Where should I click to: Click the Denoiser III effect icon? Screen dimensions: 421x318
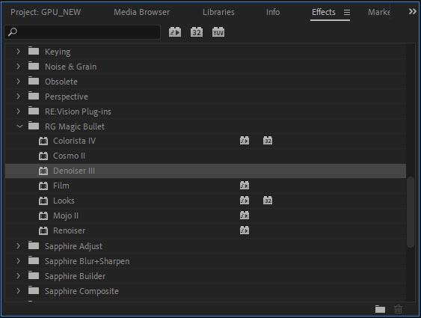point(43,171)
